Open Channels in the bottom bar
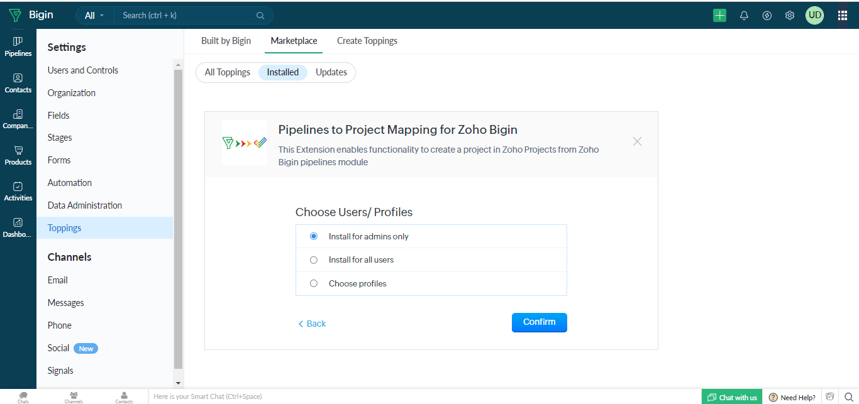Viewport: 859px width, 404px height. click(74, 397)
